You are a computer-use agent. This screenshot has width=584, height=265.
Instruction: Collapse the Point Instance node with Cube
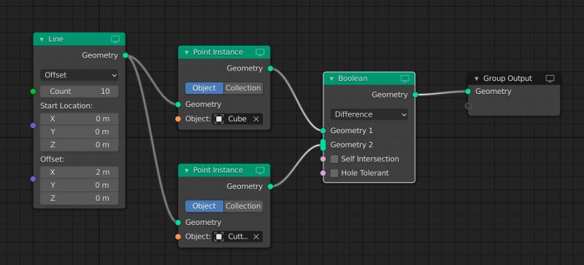187,52
